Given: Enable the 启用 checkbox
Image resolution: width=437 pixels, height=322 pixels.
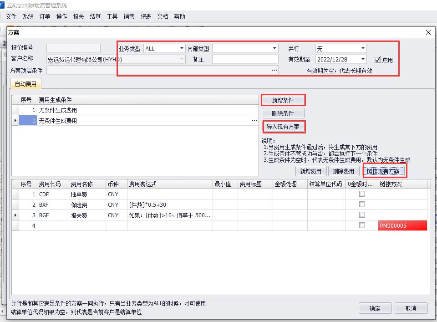Looking at the screenshot, I should point(377,60).
